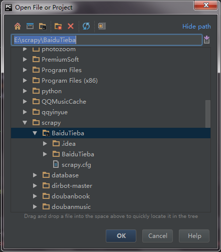This screenshot has width=221, height=252.
Task: Select the PremiumSoft folder row
Action: coord(111,59)
